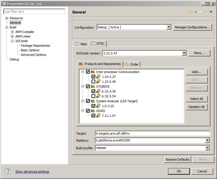217x179 pixels.
Task: Click the back navigation arrow icon
Action: coord(190,12)
